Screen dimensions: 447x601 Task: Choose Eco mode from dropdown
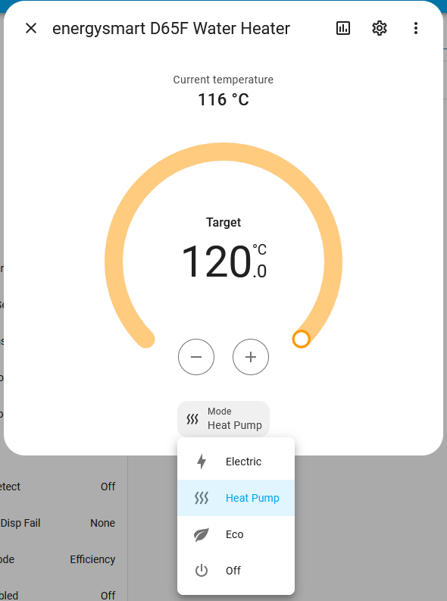coord(236,534)
